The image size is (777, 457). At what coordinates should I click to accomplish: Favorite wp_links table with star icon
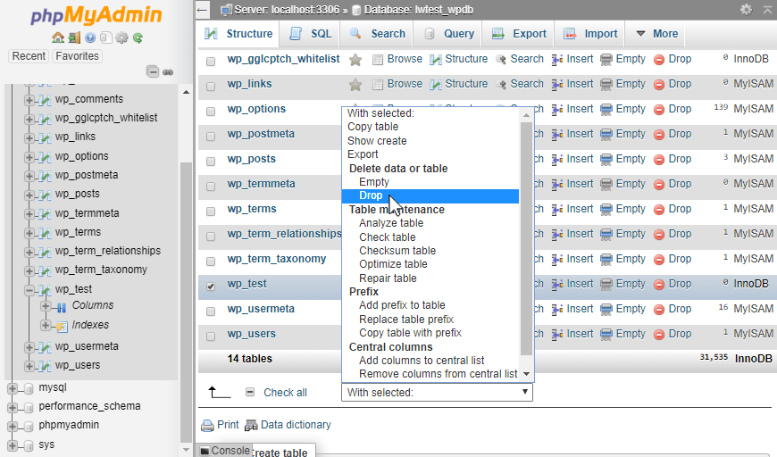[355, 85]
